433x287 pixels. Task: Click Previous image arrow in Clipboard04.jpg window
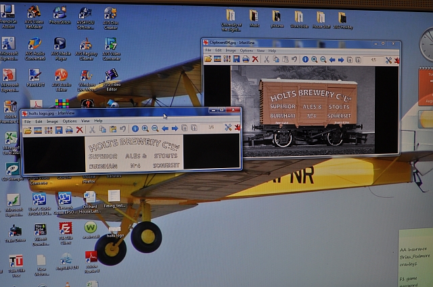pos(332,60)
